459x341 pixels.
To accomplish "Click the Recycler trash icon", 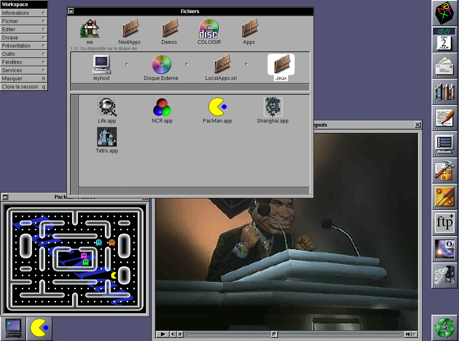I will (x=444, y=328).
